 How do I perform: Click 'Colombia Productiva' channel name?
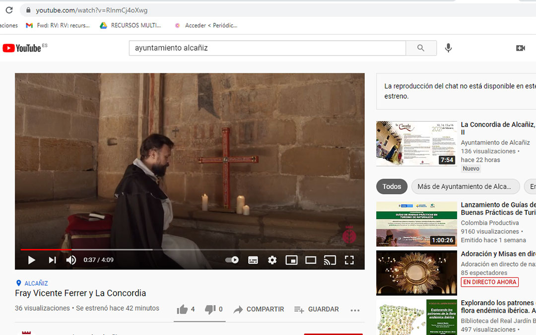tap(490, 223)
